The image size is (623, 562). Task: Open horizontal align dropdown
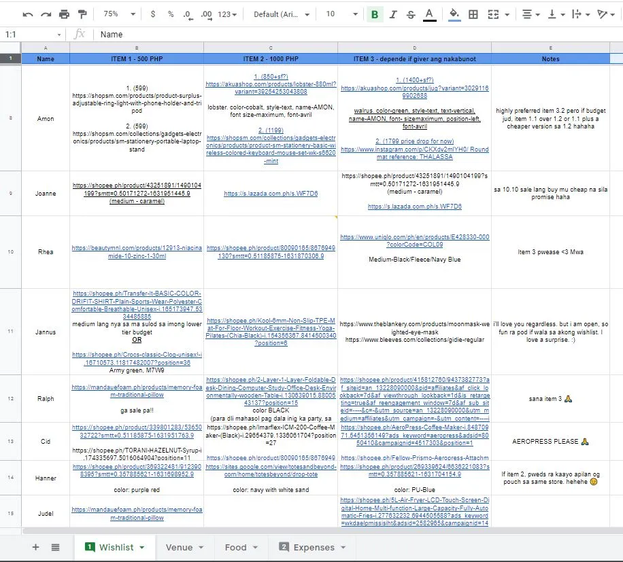[531, 15]
